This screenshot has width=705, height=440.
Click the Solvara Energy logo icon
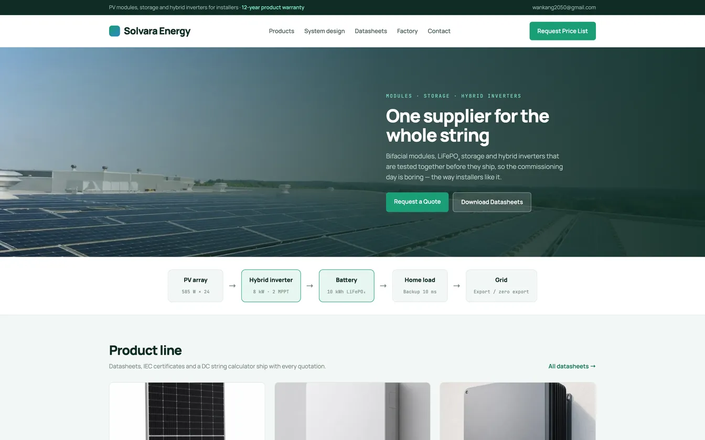[114, 31]
